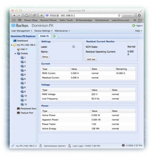Viewport: 158px width, 156px height.
Task: Select outlet 1 icon in tree
Action: coord(22,58)
